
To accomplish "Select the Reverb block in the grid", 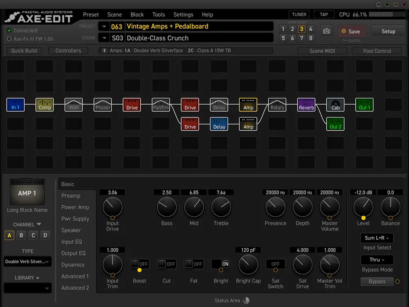I will pyautogui.click(x=306, y=105).
